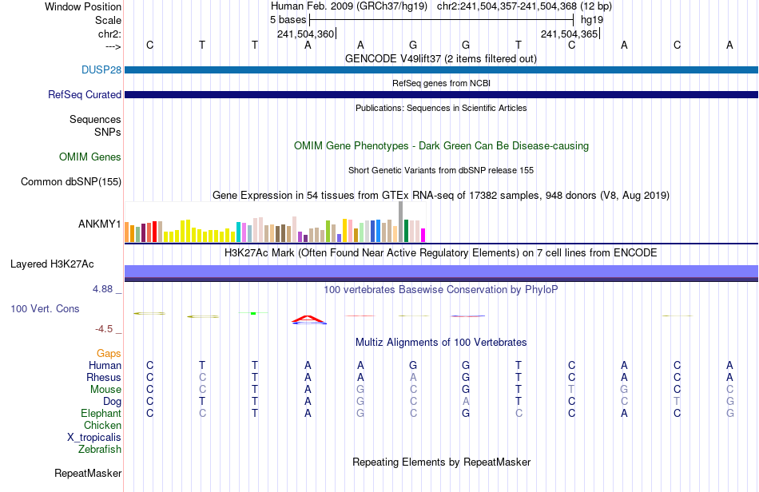
Task: Click the chr2: ruler label
Action: click(110, 34)
